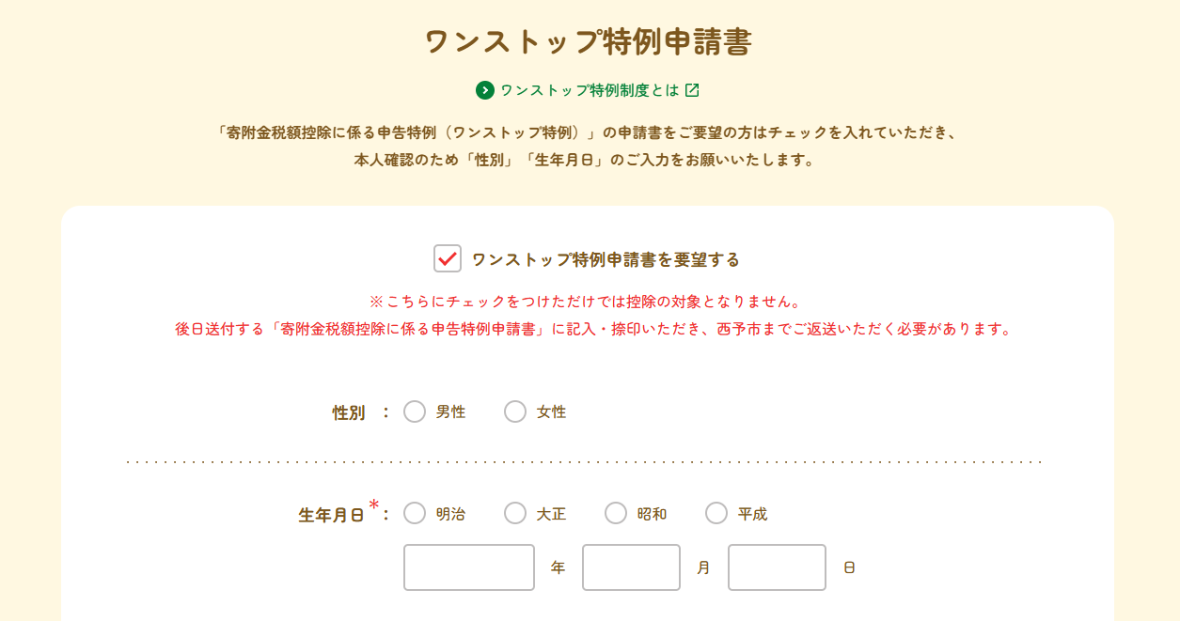Click the 昭和 label text
Image resolution: width=1180 pixels, height=621 pixels.
[652, 514]
